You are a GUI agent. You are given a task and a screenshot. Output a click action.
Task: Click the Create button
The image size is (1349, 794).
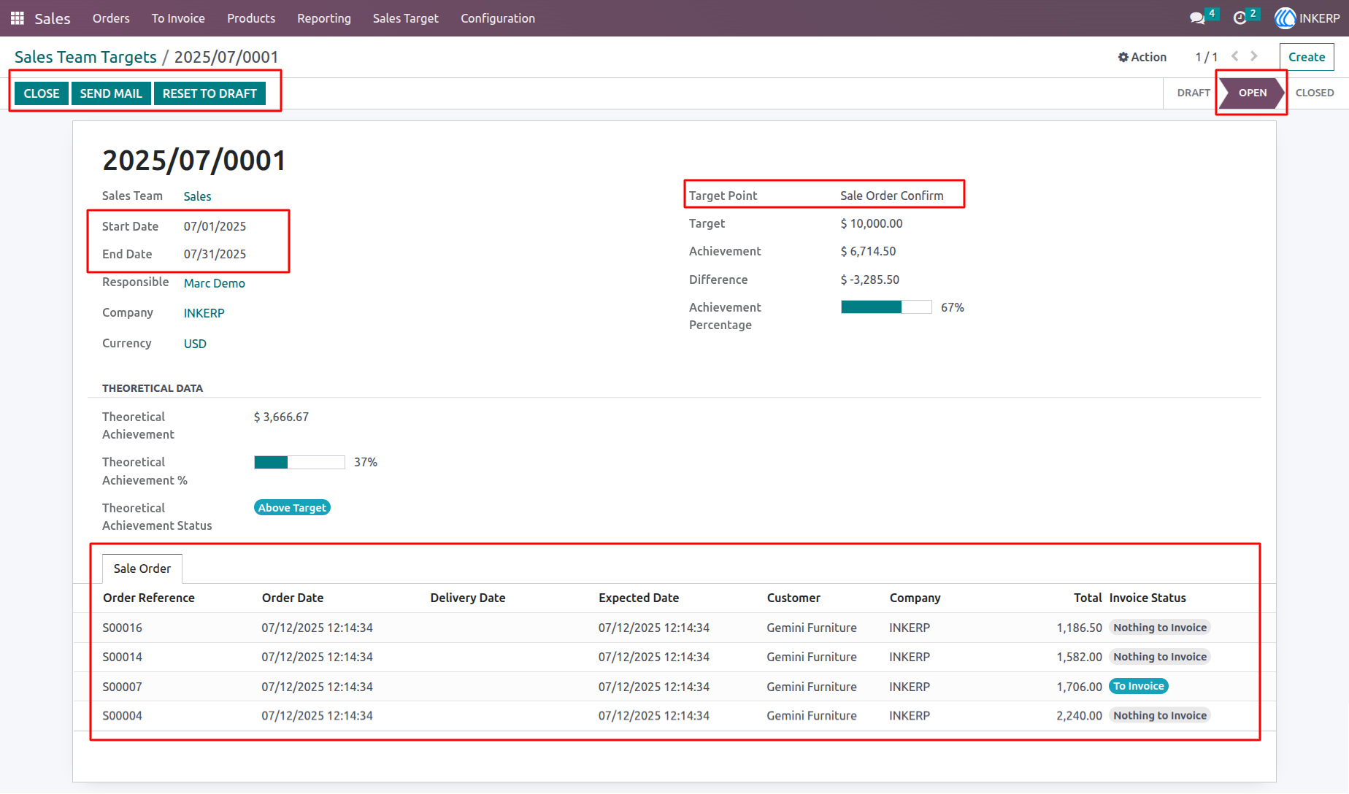(x=1307, y=57)
